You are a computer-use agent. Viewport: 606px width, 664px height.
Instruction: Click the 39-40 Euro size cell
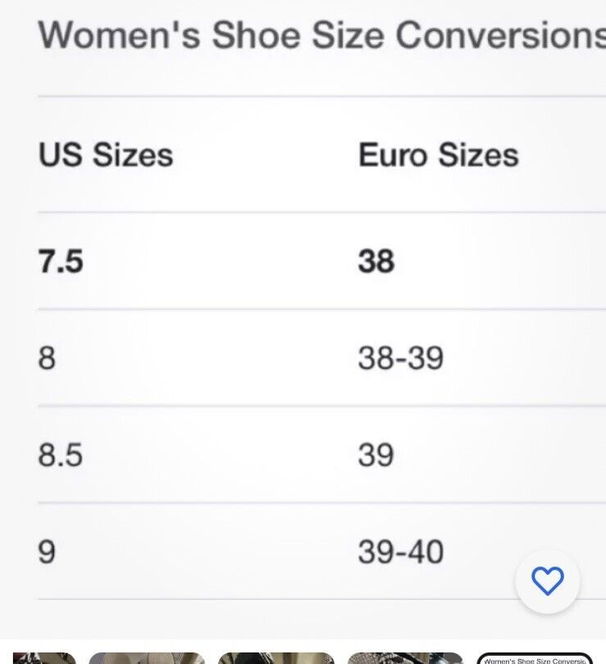(x=401, y=553)
